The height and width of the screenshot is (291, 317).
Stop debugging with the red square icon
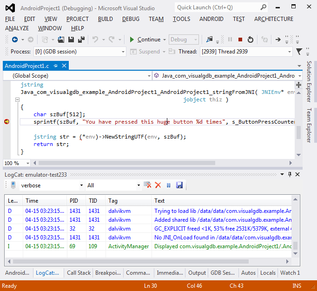coord(240,40)
